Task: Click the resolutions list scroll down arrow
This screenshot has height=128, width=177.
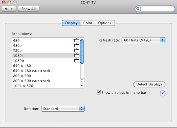Action: coord(82,86)
